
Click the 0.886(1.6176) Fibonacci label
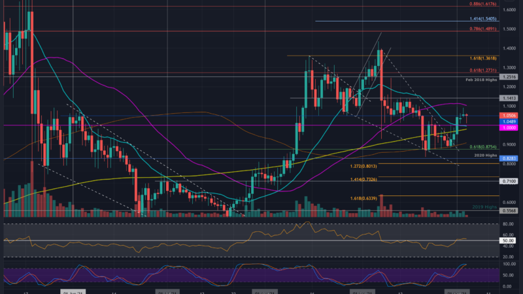click(x=482, y=4)
